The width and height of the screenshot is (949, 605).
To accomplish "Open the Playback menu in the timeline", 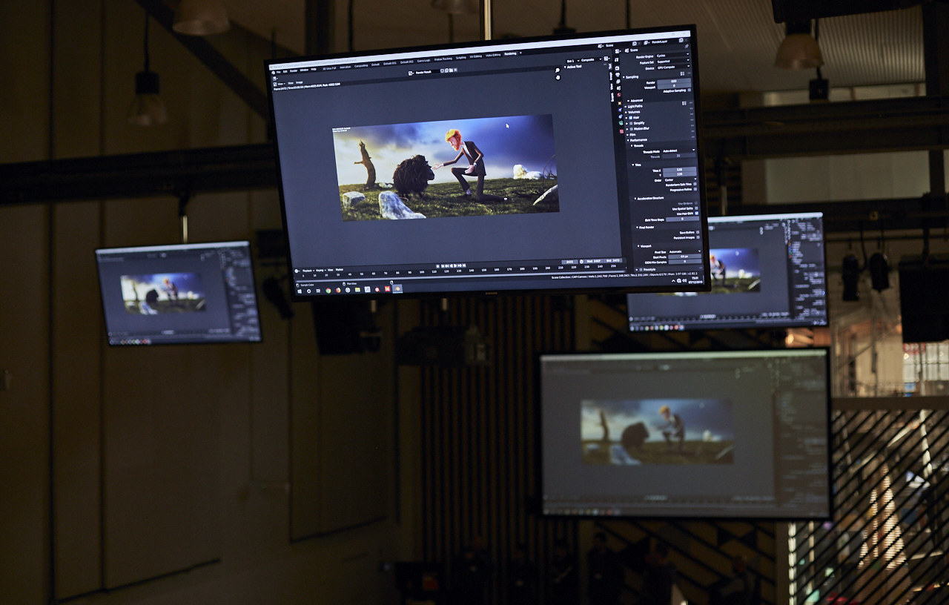I will (306, 271).
